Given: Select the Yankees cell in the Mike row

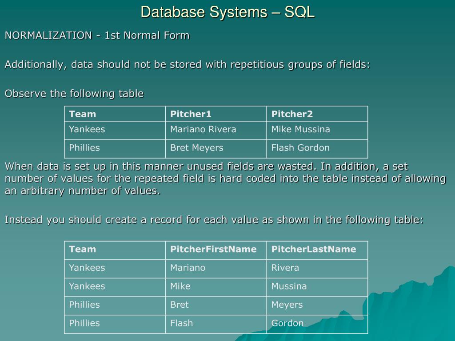Looking at the screenshot, I should click(115, 287).
